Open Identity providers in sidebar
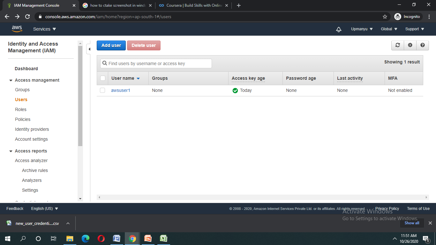The height and width of the screenshot is (245, 436). click(x=32, y=129)
